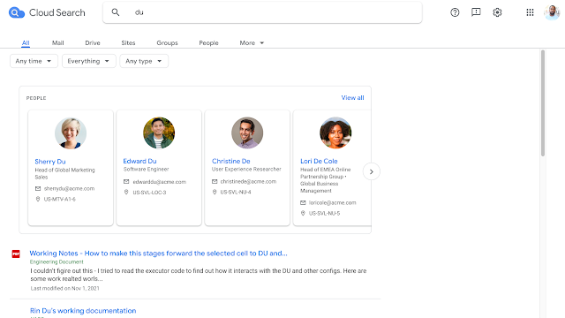Image resolution: width=565 pixels, height=318 pixels.
Task: Open the Lori De Cole name link
Action: coord(319,161)
